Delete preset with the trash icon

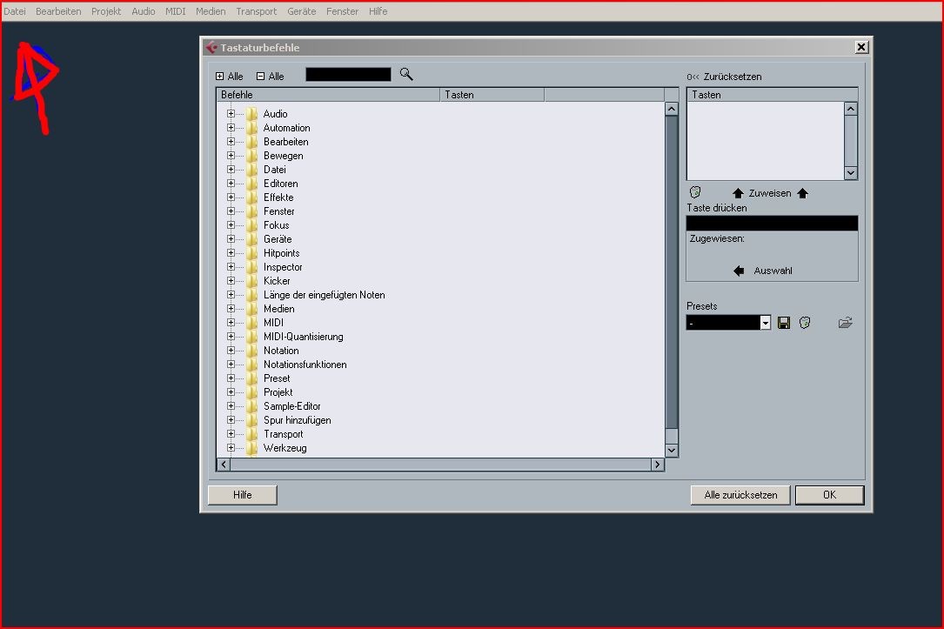click(805, 324)
